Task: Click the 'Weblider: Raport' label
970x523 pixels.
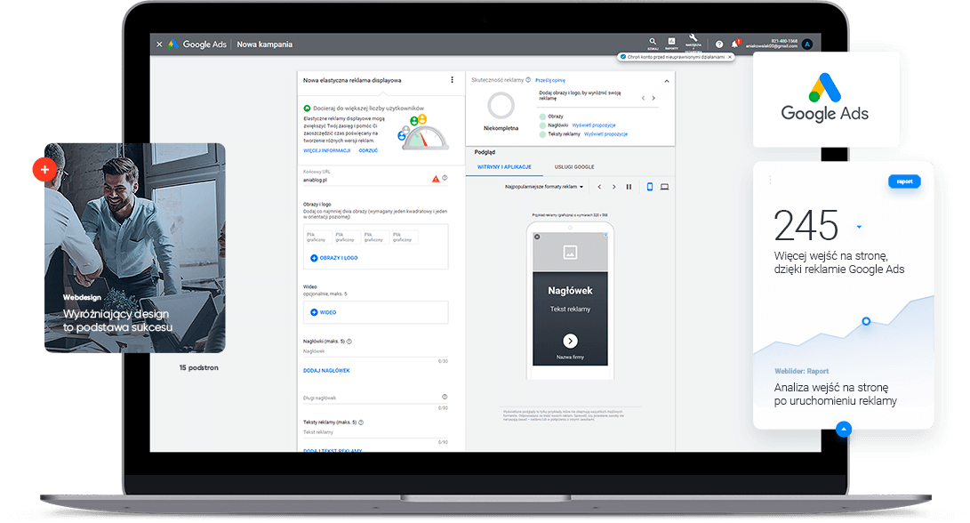Action: tap(801, 372)
